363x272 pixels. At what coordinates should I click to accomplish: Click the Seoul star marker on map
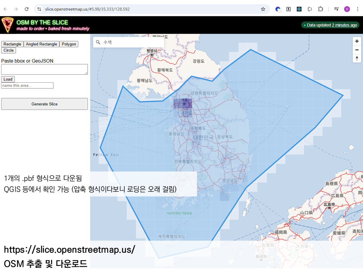pos(184,104)
